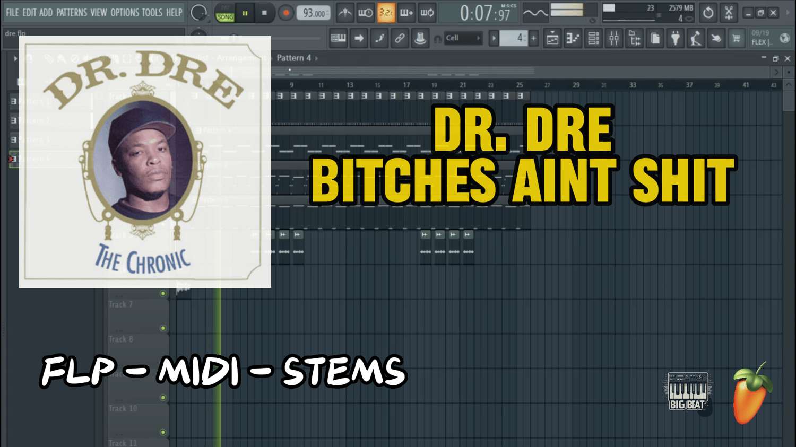
Task: Open the HELP menu
Action: click(x=174, y=12)
